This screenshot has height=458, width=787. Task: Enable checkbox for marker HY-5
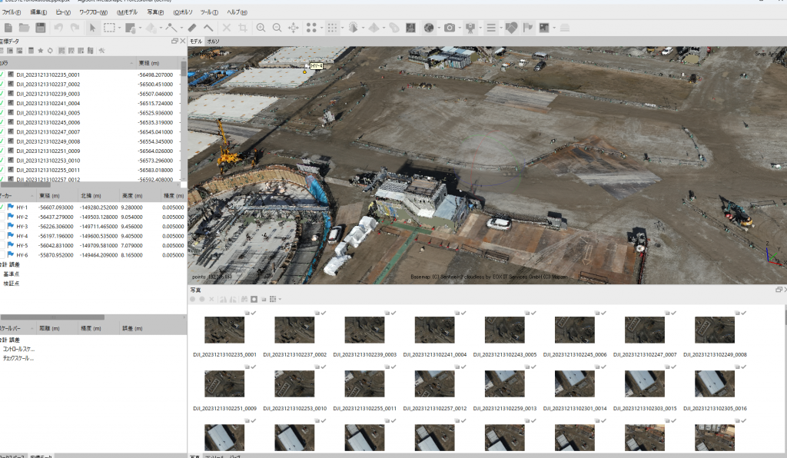click(x=2, y=245)
